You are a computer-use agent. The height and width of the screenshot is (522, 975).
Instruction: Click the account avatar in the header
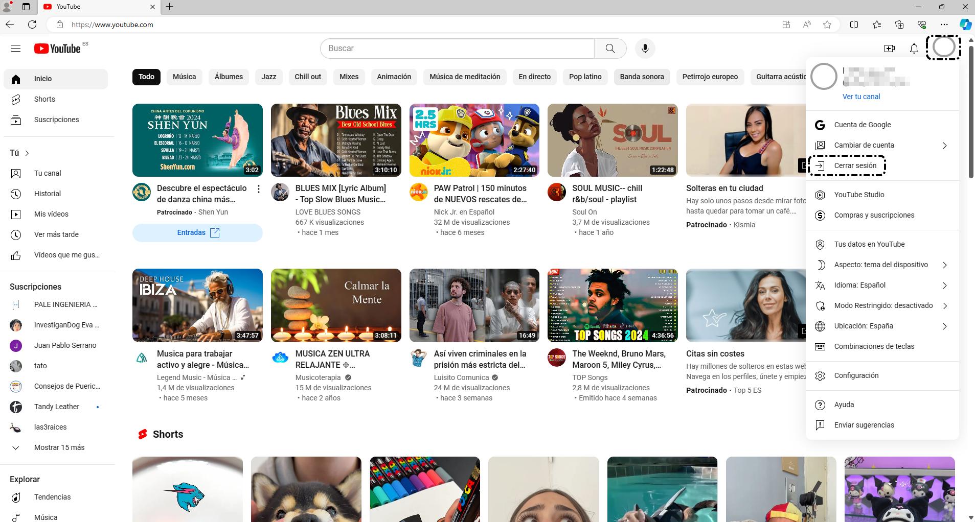click(944, 47)
